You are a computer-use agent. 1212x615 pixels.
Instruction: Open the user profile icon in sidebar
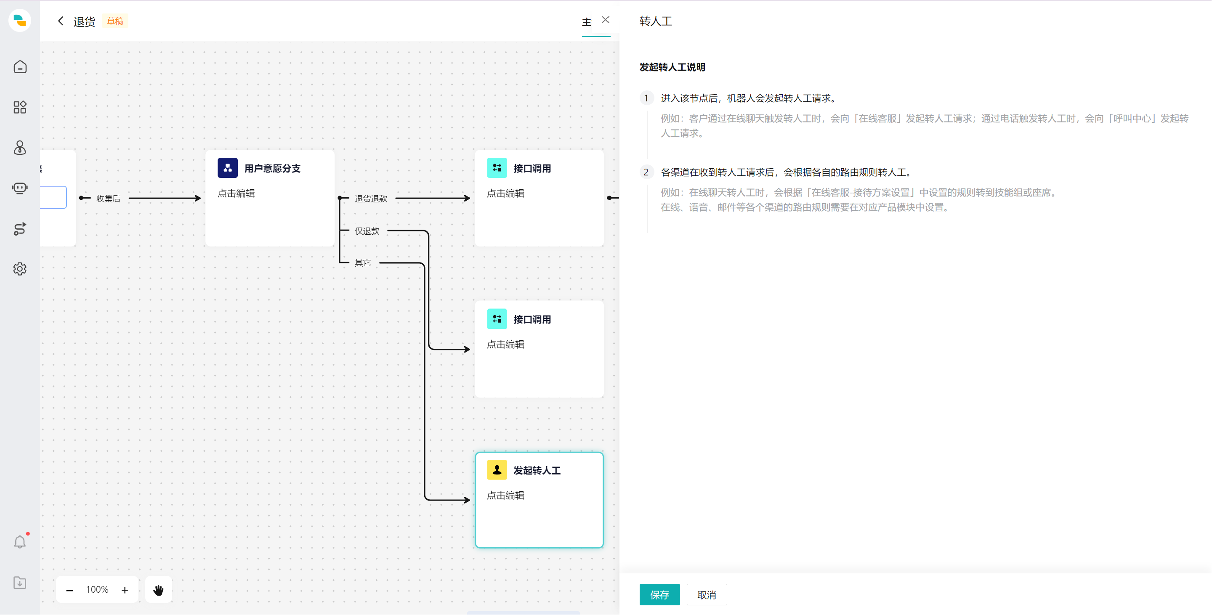point(20,148)
